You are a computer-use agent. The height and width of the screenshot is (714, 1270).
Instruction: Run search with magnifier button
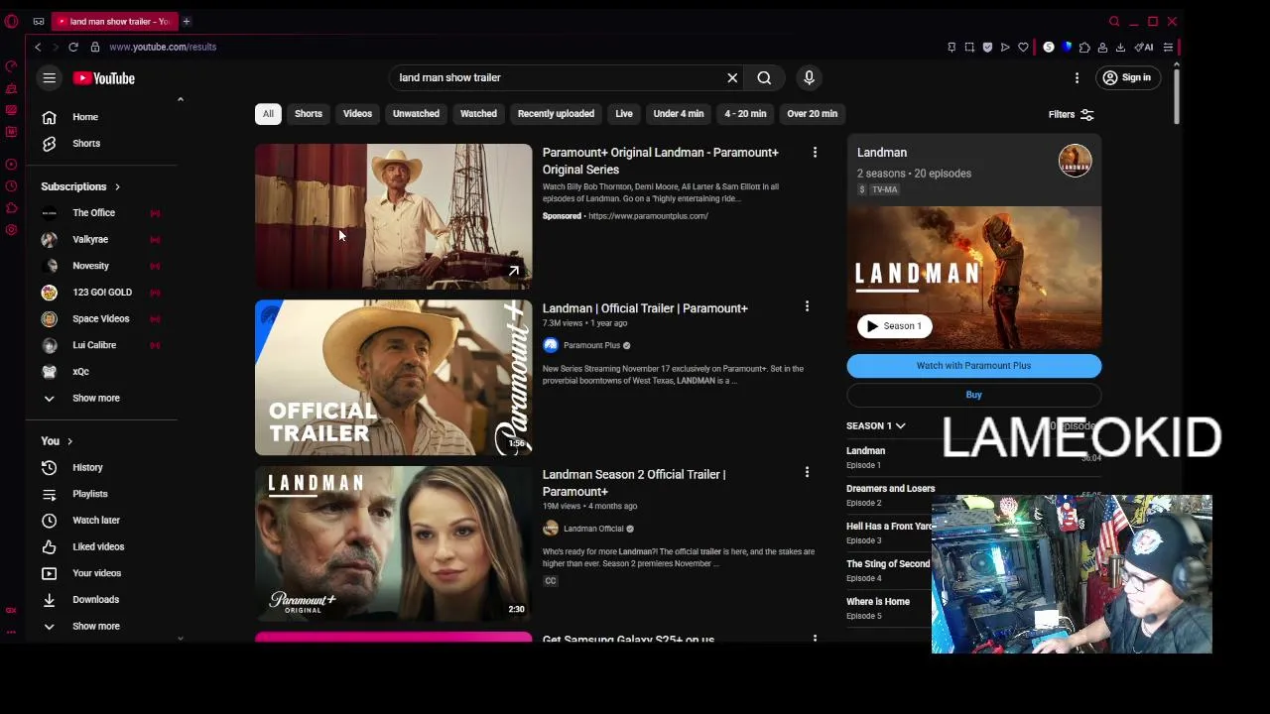pyautogui.click(x=764, y=77)
